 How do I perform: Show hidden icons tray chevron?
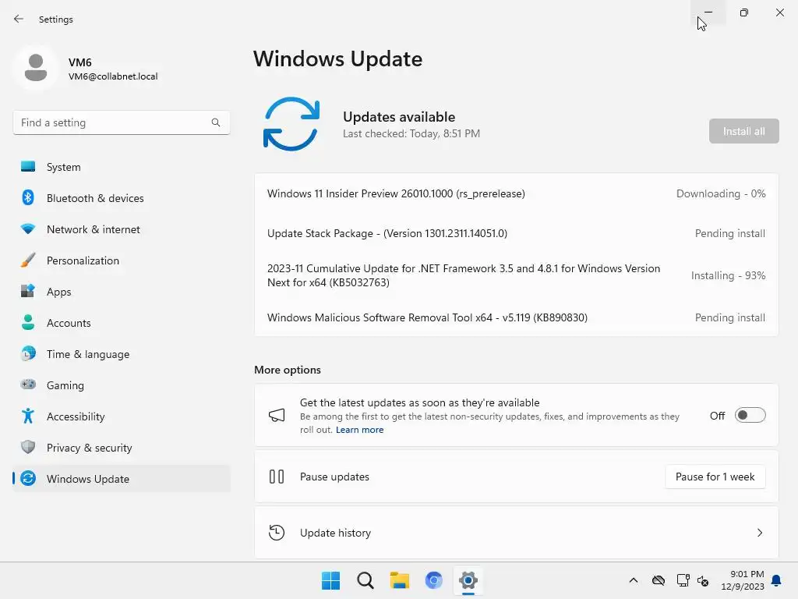point(633,580)
